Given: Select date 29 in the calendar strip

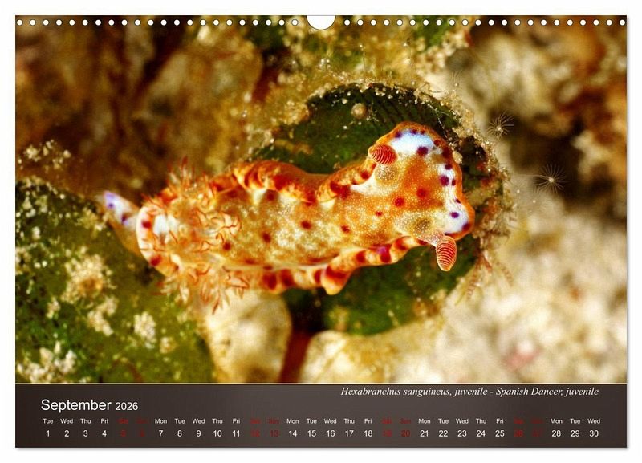Looking at the screenshot, I should [x=575, y=433].
